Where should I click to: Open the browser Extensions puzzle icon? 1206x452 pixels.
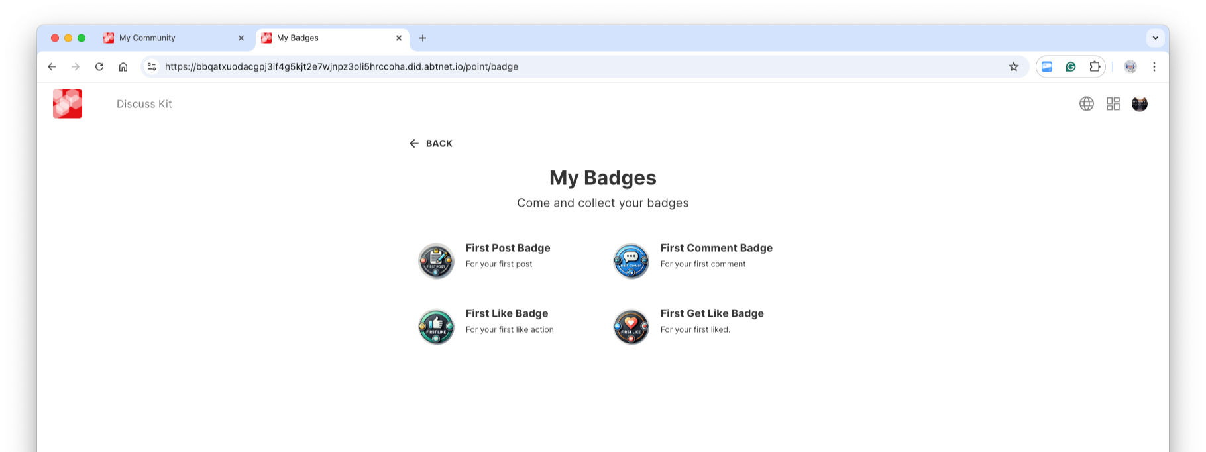(1095, 67)
